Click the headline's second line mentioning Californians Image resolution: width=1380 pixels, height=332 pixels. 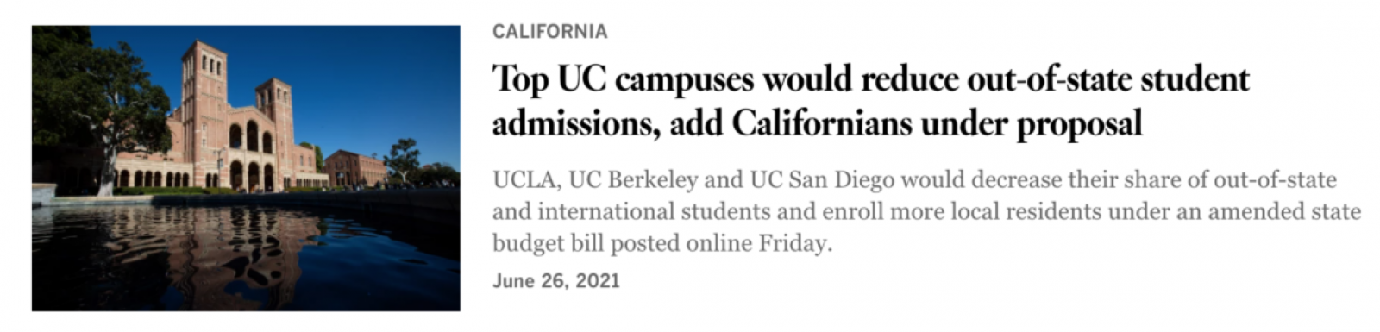click(x=817, y=124)
